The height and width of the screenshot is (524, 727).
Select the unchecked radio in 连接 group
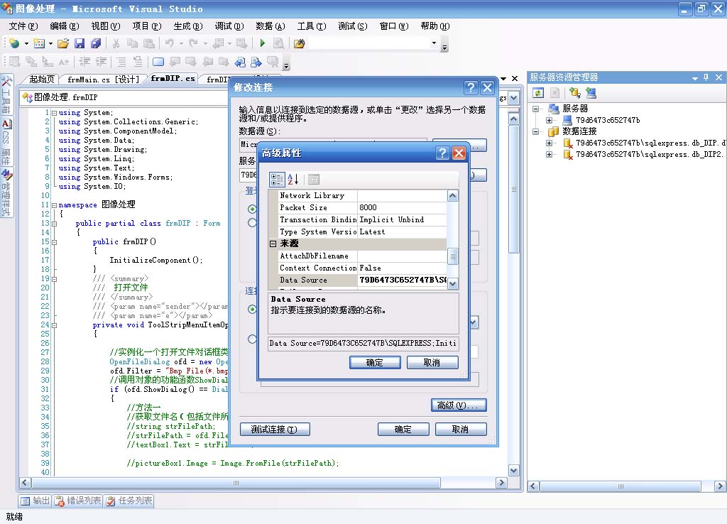click(x=252, y=339)
